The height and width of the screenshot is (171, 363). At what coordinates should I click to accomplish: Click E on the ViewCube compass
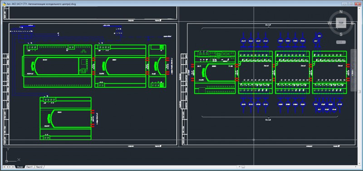[352, 23]
